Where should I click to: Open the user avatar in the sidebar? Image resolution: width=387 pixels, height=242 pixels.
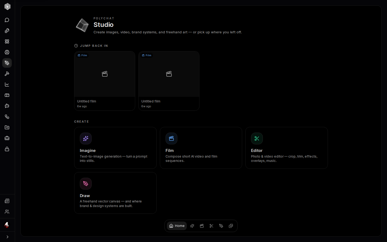(7, 225)
